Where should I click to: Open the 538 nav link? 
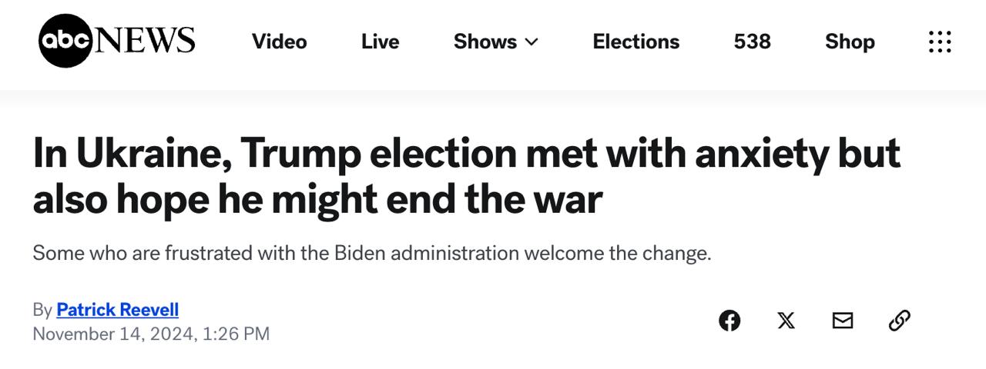point(752,42)
